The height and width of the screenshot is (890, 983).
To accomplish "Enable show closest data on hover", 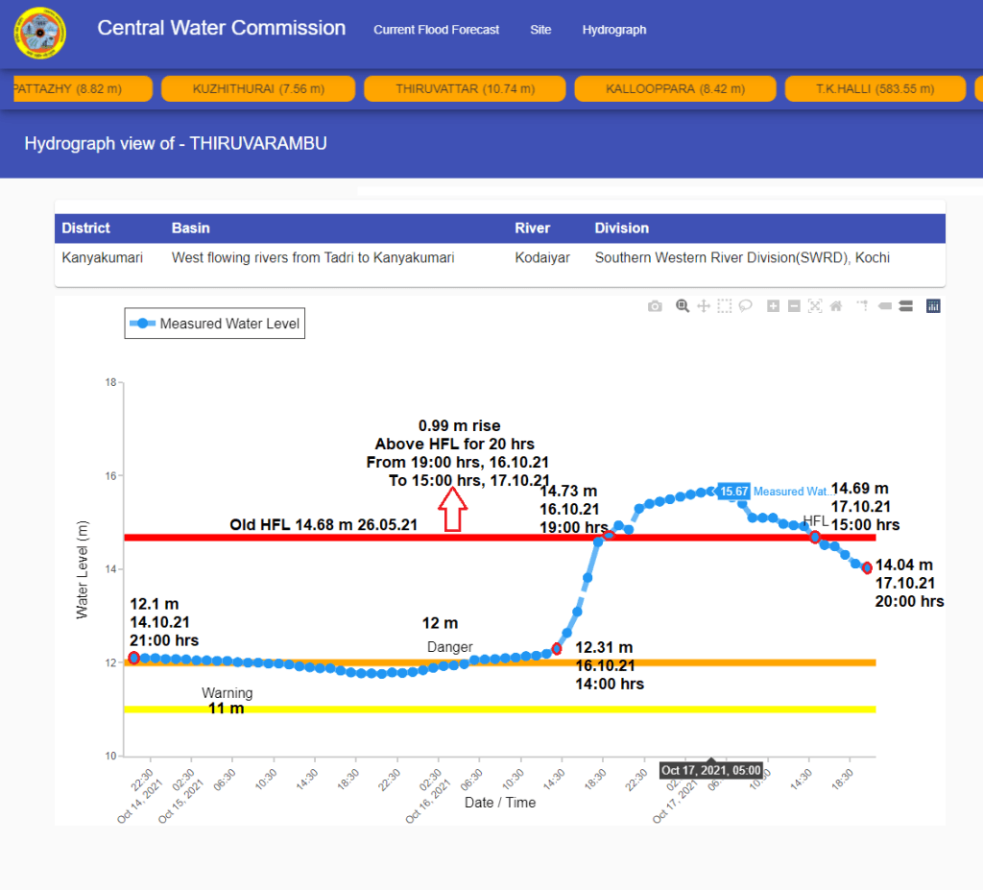I will [x=883, y=306].
